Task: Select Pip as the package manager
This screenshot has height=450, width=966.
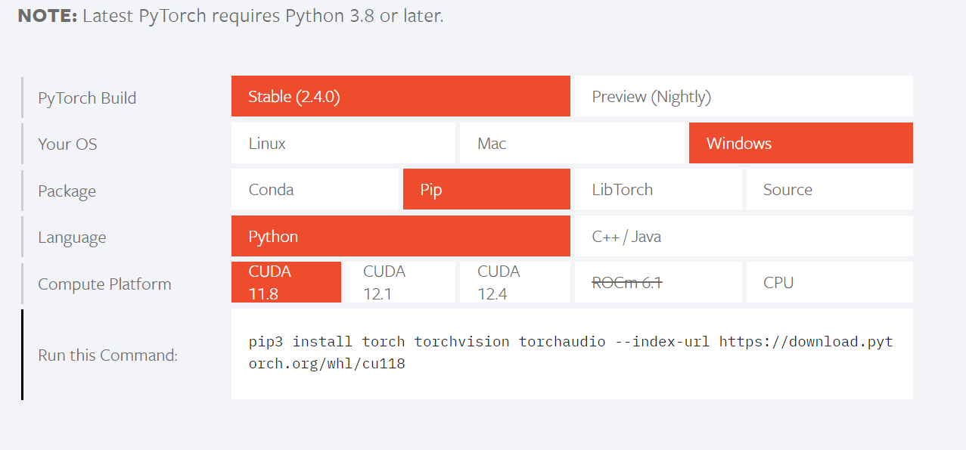Action: click(486, 189)
